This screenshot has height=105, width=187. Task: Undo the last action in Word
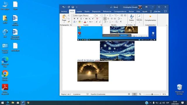(x=63, y=7)
